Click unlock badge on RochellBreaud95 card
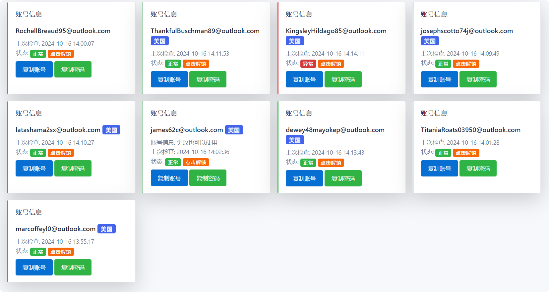549x292 pixels. (61, 54)
